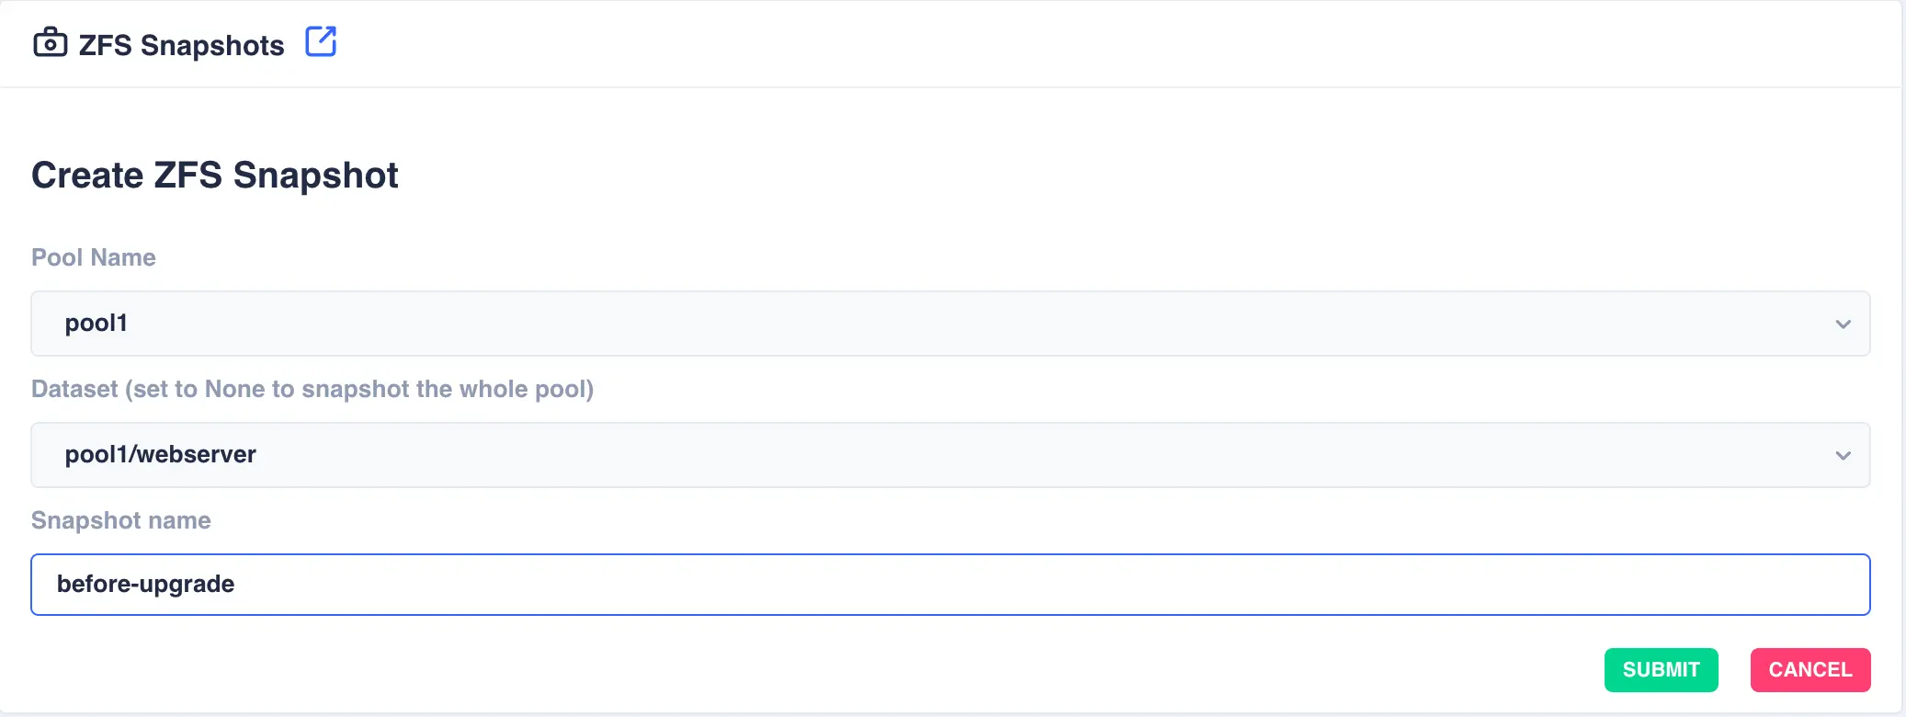This screenshot has width=1906, height=717.
Task: Click inside the Snapshot name input
Action: coord(950,584)
